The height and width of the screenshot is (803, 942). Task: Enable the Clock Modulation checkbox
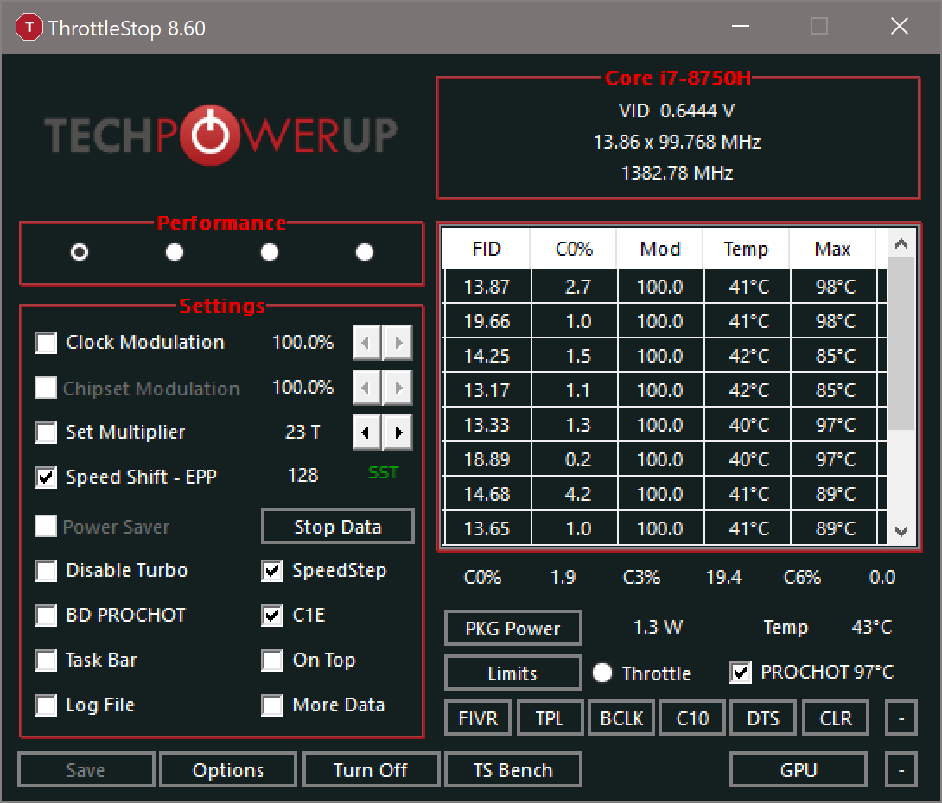coord(46,343)
